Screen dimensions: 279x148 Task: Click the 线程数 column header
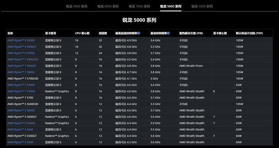pyautogui.click(x=103, y=33)
